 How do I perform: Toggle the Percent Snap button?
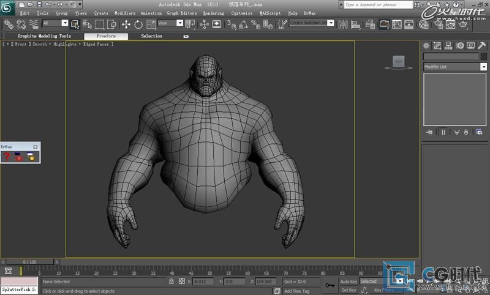pos(255,24)
